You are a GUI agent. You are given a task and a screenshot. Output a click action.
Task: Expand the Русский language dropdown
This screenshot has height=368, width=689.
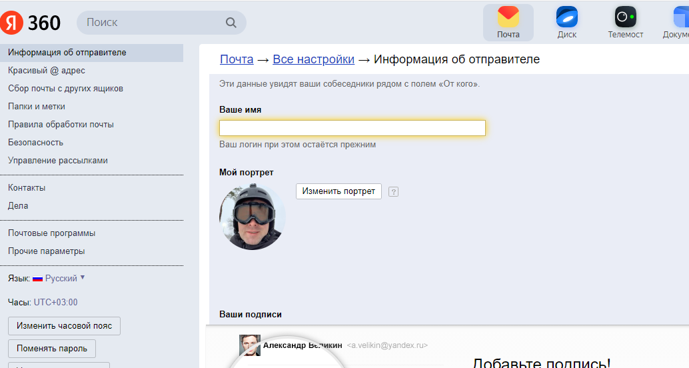(65, 278)
